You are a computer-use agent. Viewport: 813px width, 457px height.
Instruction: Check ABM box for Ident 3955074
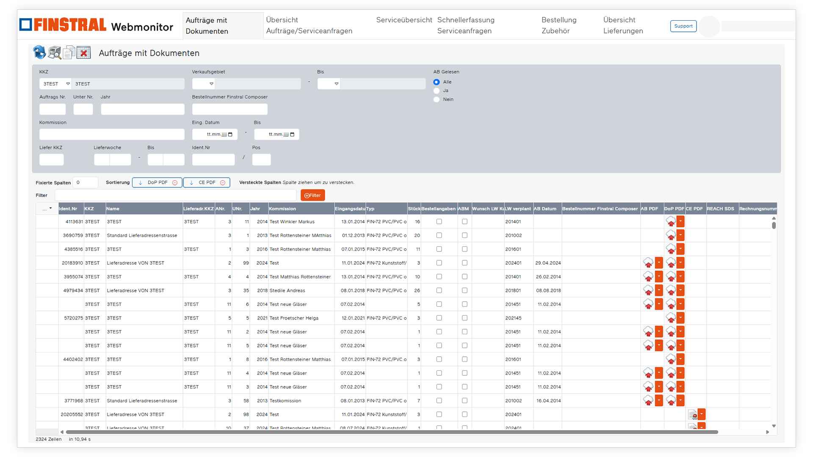click(465, 277)
